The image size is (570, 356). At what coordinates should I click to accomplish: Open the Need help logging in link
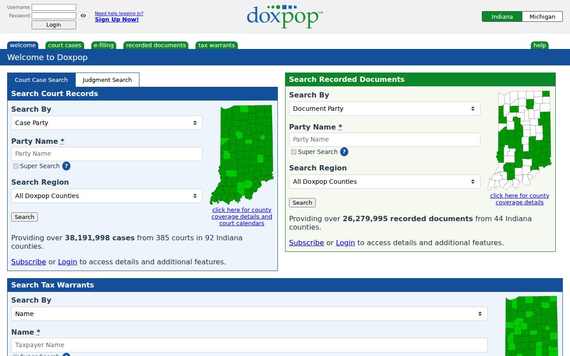tap(119, 13)
